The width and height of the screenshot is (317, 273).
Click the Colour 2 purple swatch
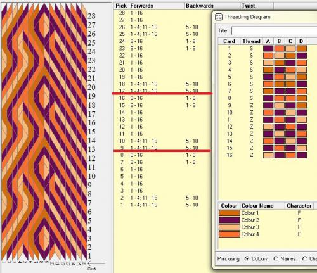(230, 220)
